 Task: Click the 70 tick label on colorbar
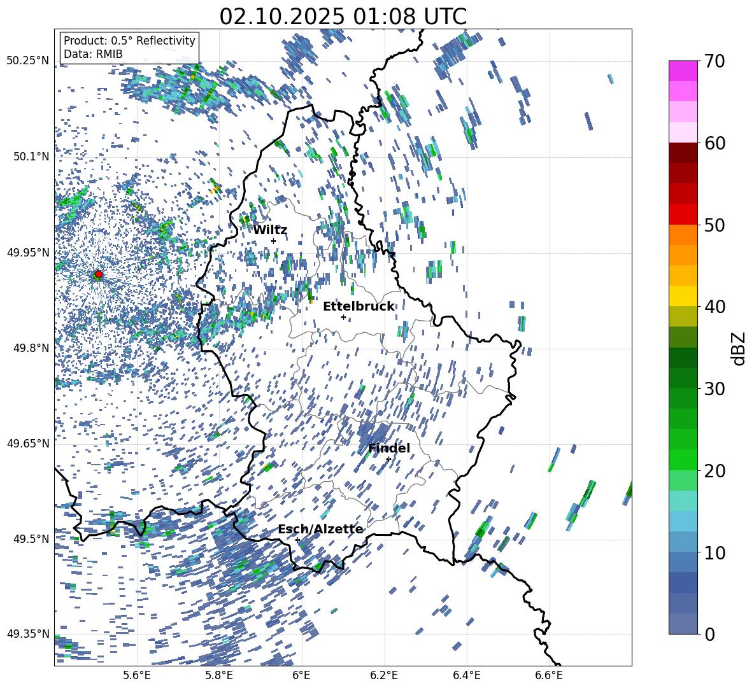[716, 62]
